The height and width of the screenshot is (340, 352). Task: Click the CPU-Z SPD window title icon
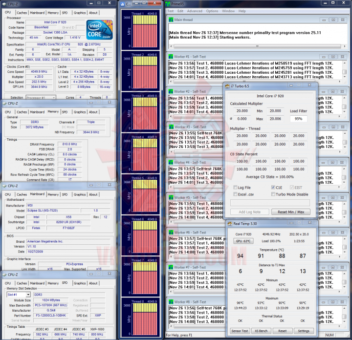(x=4, y=275)
